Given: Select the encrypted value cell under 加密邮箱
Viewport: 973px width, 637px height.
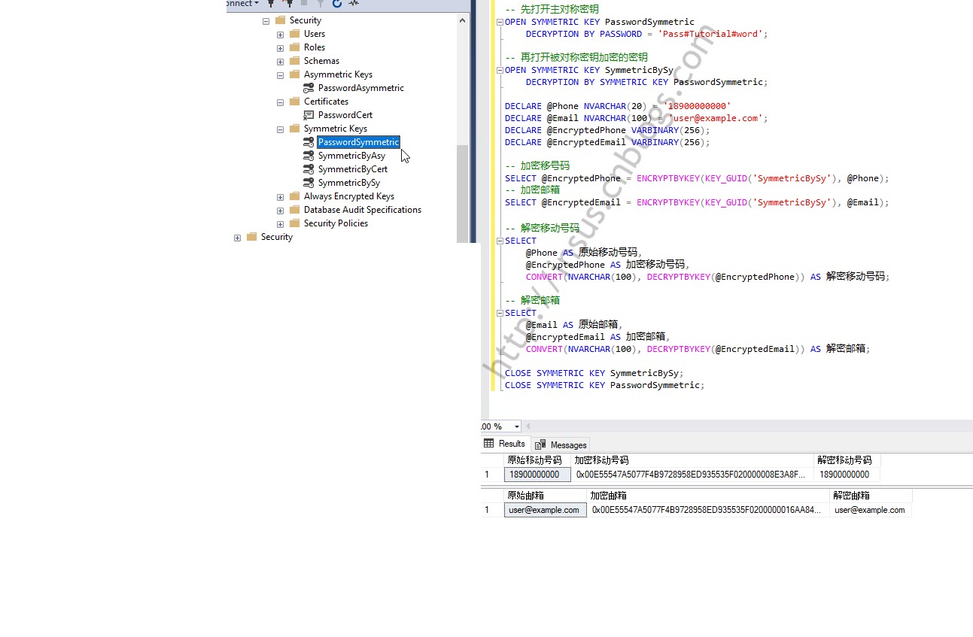Looking at the screenshot, I should coord(708,510).
